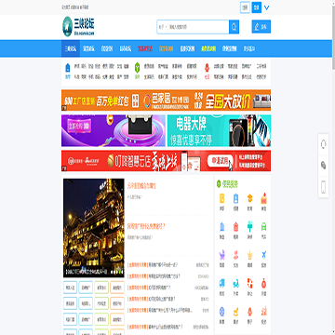Click the red house service icon
Viewport: 335px width, 335px height.
[x=236, y=226]
